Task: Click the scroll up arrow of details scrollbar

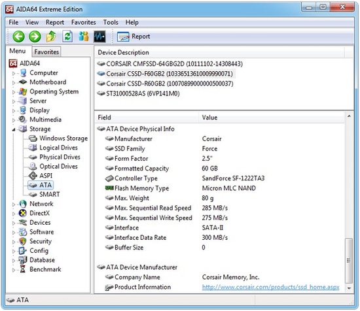Action: [349, 116]
